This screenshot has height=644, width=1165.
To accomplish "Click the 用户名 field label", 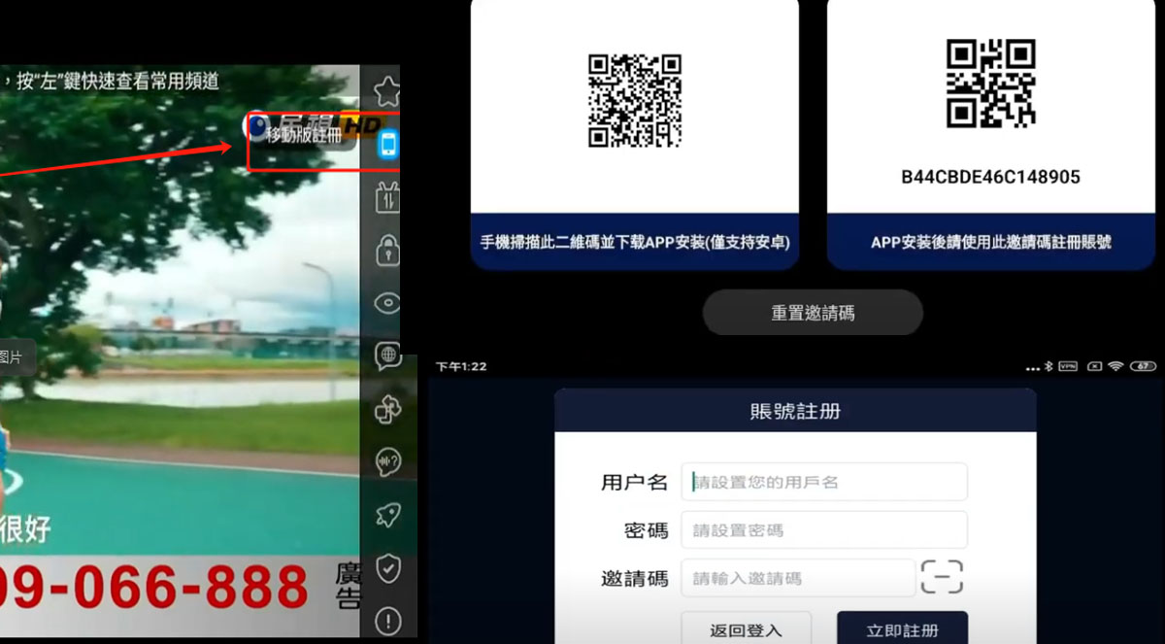I will point(635,482).
